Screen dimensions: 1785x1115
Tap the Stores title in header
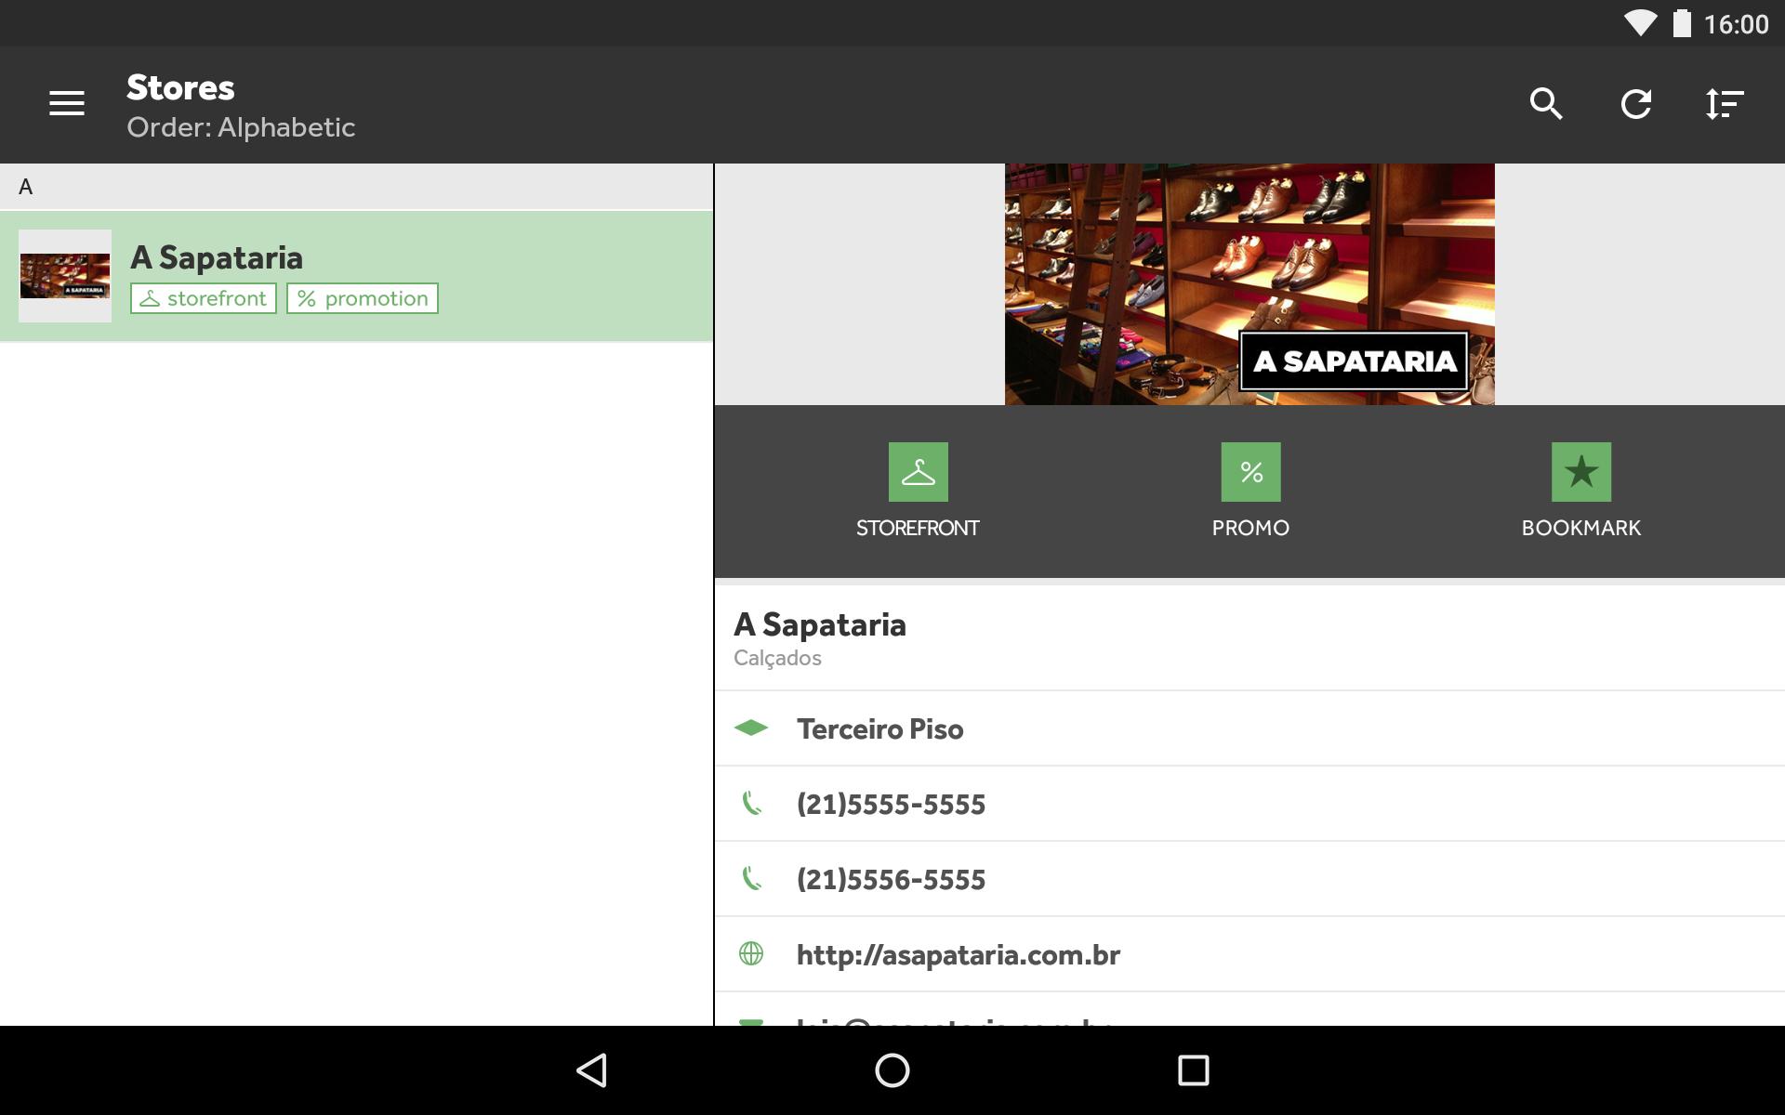180,87
